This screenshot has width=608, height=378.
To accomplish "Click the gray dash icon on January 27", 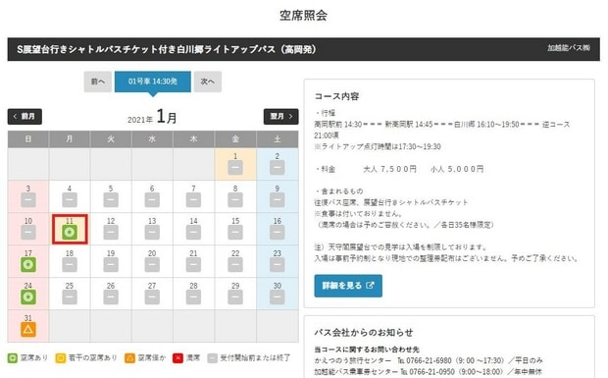I will (152, 297).
